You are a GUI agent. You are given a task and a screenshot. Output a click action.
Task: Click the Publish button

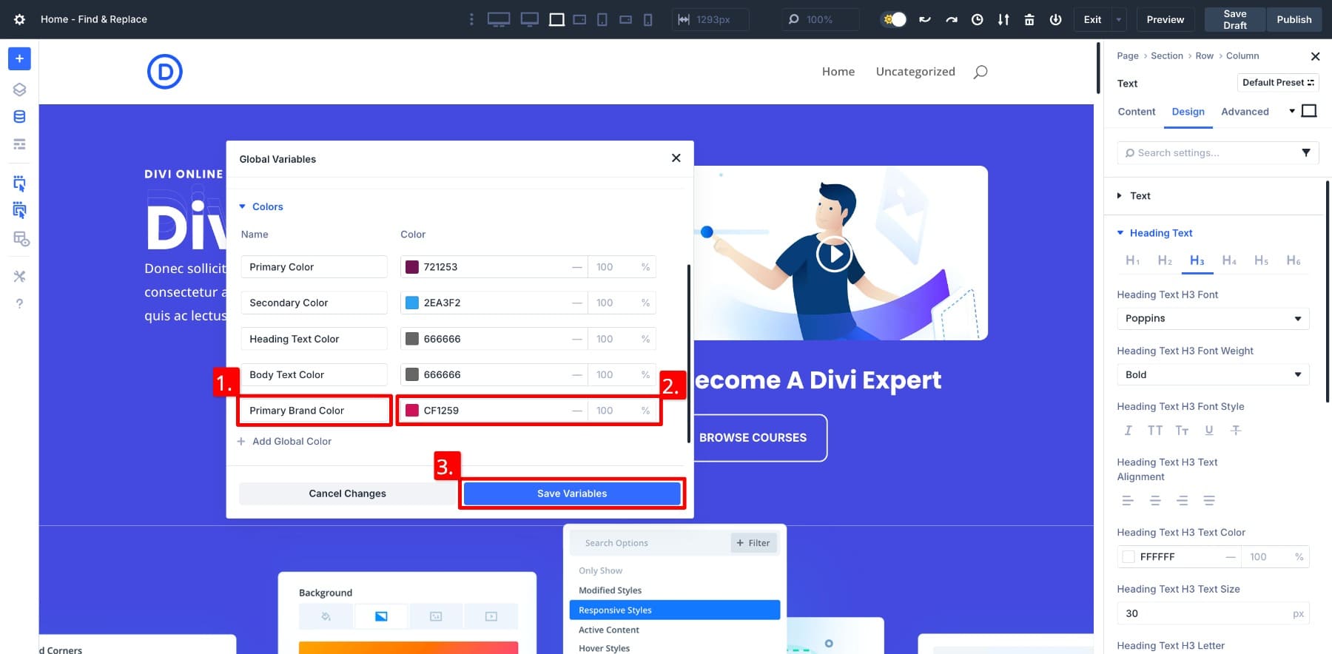click(1294, 19)
